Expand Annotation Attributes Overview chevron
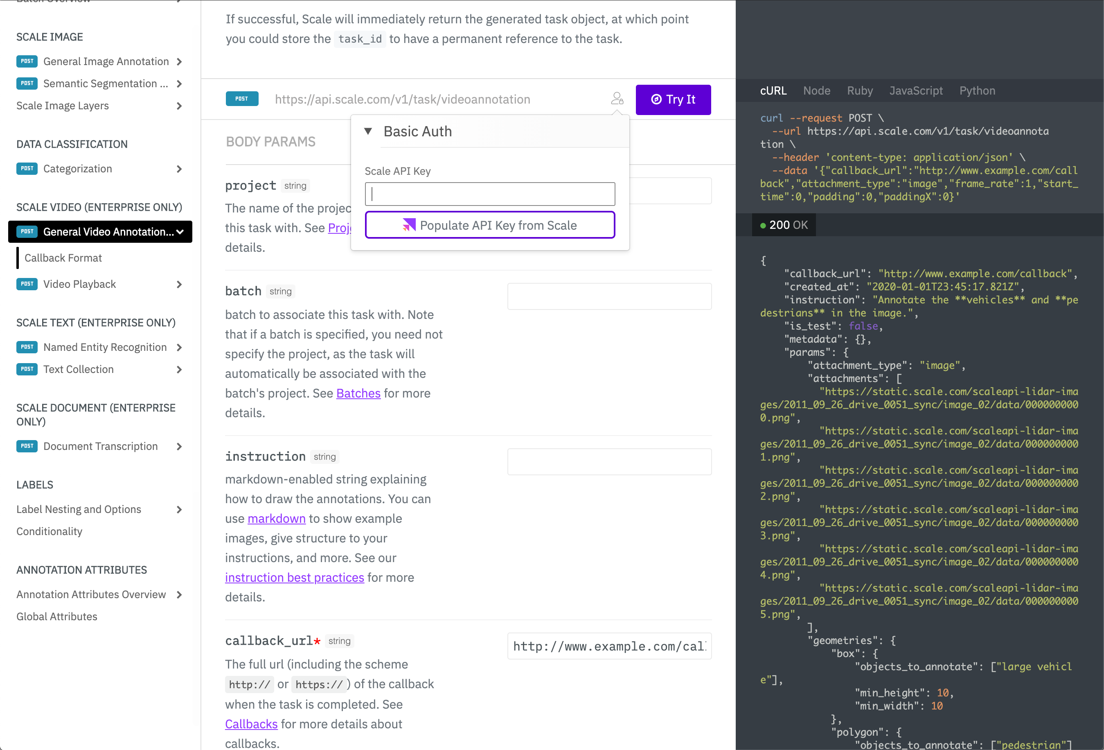Viewport: 1104px width, 750px height. click(x=179, y=594)
